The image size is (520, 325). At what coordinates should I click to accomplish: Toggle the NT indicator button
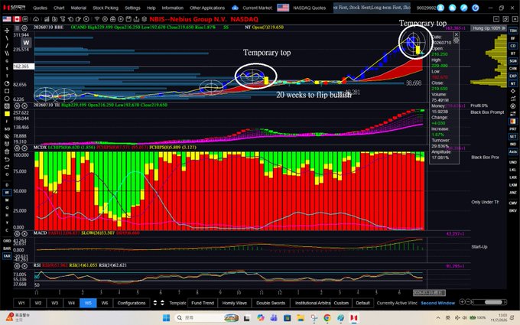pyautogui.click(x=513, y=83)
